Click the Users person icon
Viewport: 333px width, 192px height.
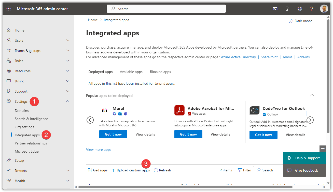tap(9, 40)
